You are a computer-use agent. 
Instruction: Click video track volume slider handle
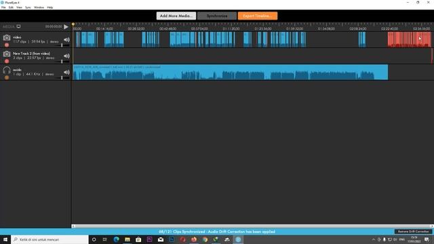tap(62, 45)
